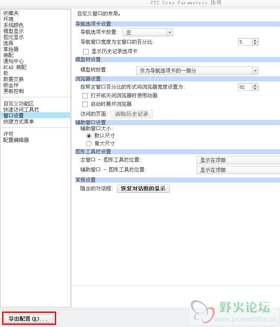Click the browser width field showing 82
The image size is (280, 327).
(245, 87)
